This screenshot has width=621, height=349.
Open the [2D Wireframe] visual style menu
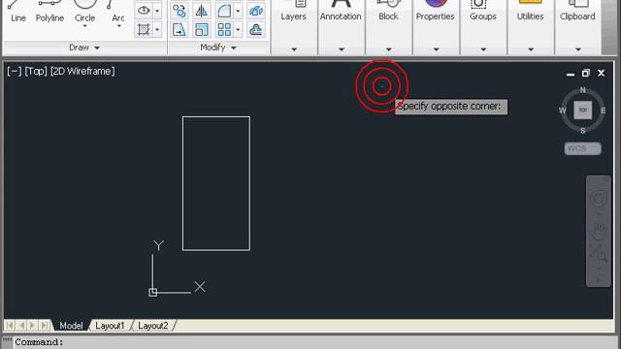82,71
